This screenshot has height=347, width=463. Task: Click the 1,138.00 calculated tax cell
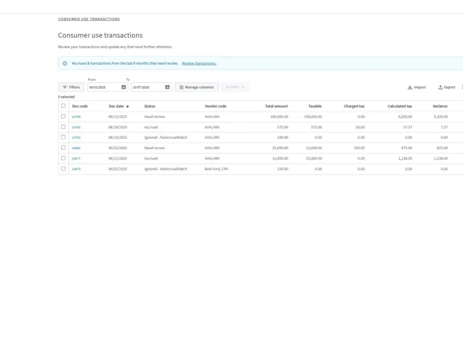click(x=405, y=158)
